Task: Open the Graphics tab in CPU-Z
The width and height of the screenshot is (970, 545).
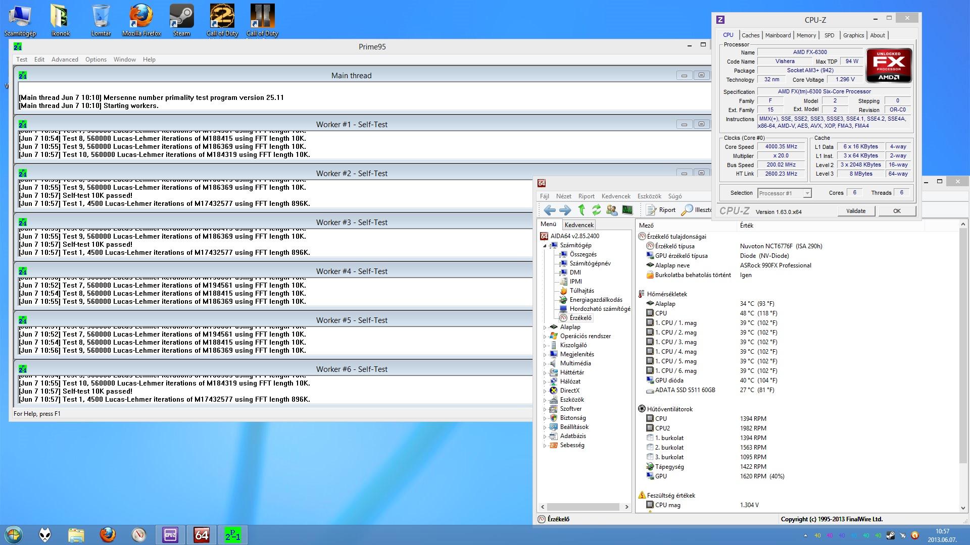Action: [853, 35]
